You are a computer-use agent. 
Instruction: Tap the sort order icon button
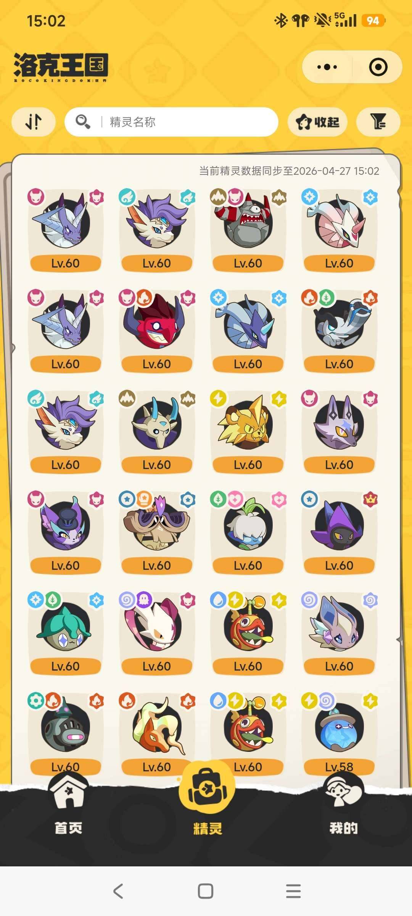click(x=34, y=122)
